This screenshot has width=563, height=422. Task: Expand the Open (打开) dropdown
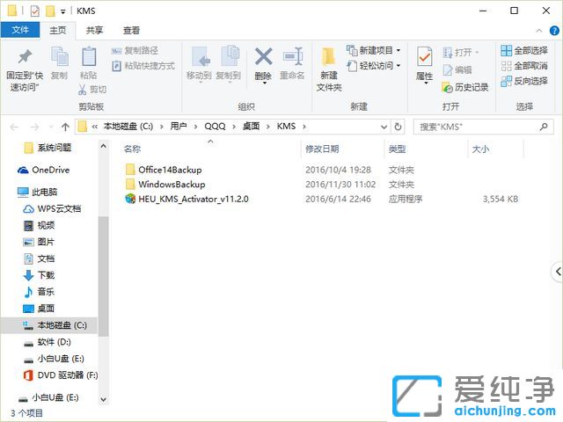pos(477,53)
